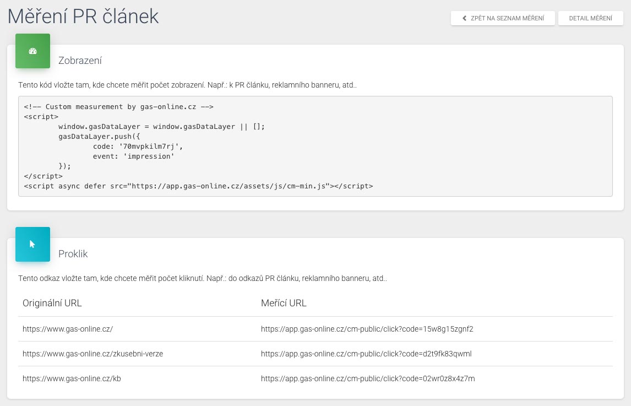Viewport: 631px width, 406px height.
Task: Click tracking URL with code 15w8g15zgnf2
Action: coord(367,329)
